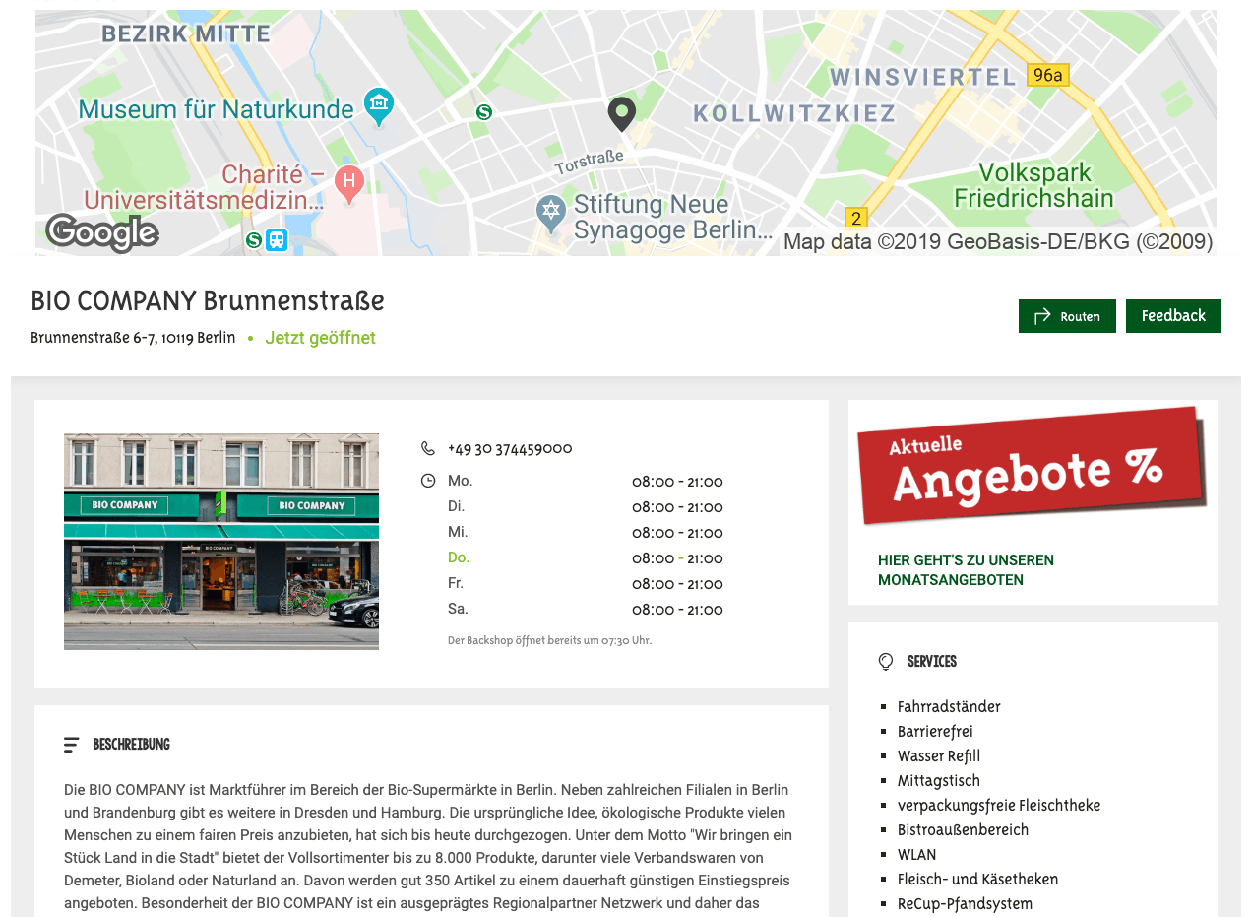Screen dimensions: 1252x917
Task: Select the Mi. opening hours row
Action: 586,533
